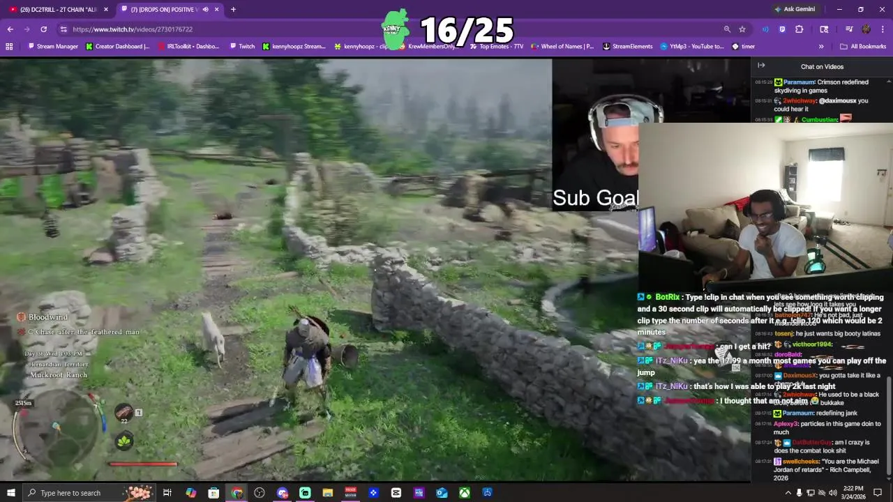Open the Creator Dashboard bookmark
This screenshot has height=502, width=893.
coord(117,47)
